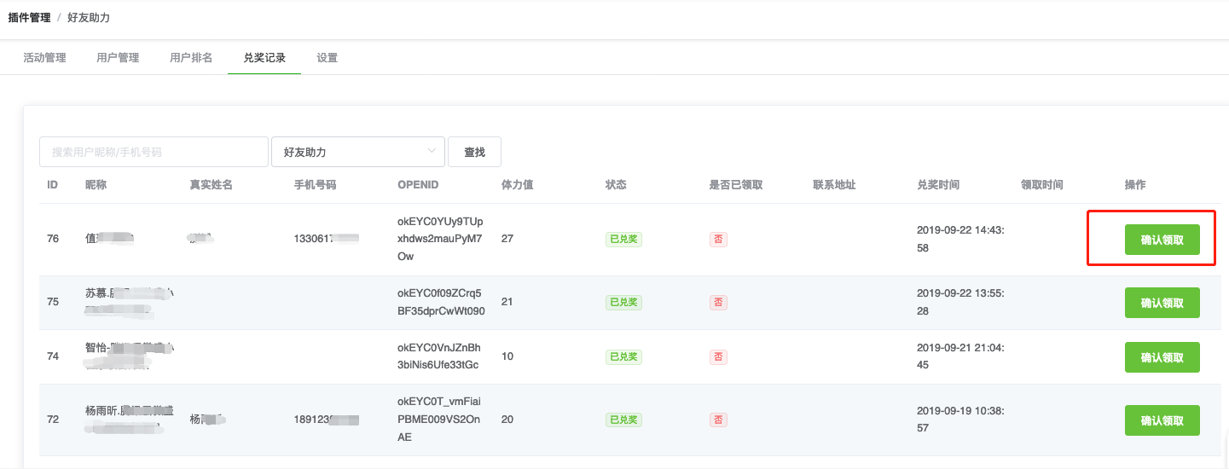
Task: Open the 活动管理 tab
Action: click(44, 58)
